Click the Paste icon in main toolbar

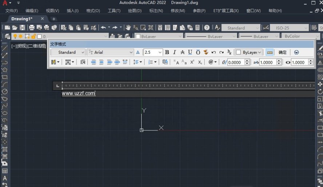[x=78, y=28]
